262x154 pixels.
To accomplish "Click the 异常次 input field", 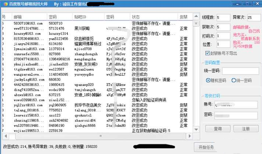I will pos(254,17).
